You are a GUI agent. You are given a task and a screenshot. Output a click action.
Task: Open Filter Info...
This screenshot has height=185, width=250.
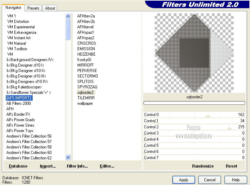[x=77, y=166]
